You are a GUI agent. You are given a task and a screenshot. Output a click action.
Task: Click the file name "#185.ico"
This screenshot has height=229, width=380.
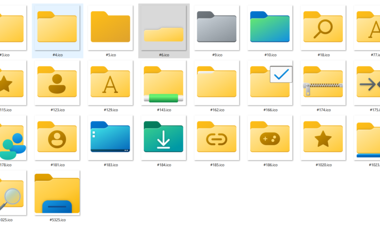point(217,165)
